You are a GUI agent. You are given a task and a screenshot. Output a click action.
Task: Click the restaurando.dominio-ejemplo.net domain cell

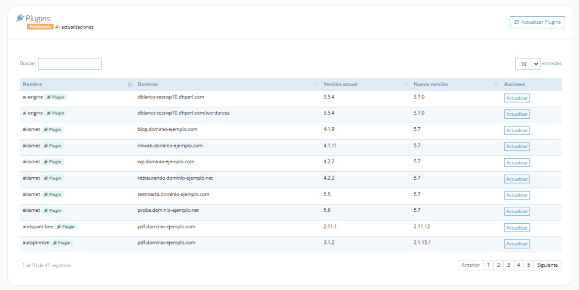(175, 178)
